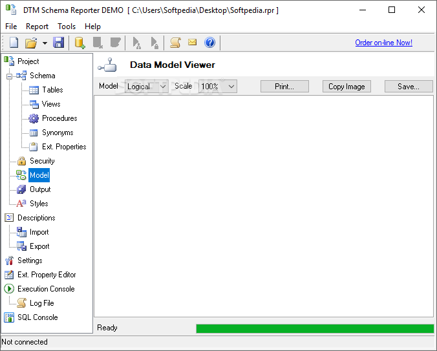Viewport: 437px width, 351px height.
Task: Click the envelope email toolbar icon
Action: click(192, 42)
